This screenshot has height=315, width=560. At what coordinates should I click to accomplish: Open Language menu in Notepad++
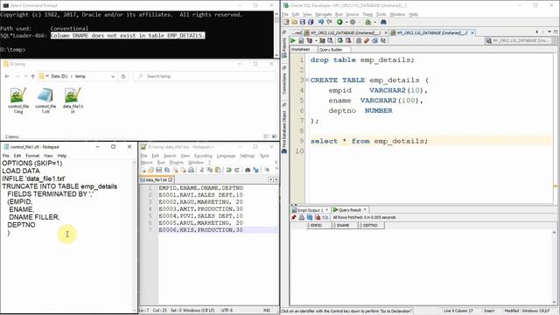[x=226, y=156]
